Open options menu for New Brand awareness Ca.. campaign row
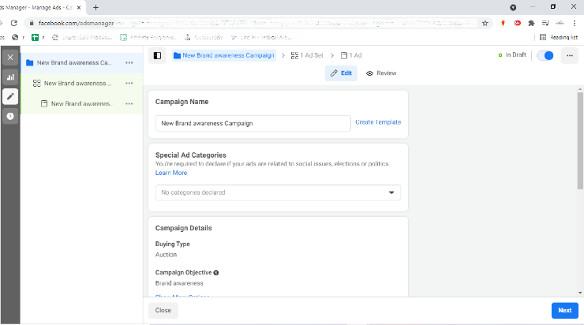Viewport: 584px width, 325px height. coord(129,62)
